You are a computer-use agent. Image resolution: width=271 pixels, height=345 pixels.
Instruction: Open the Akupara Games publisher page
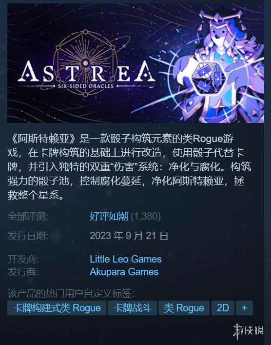click(124, 272)
